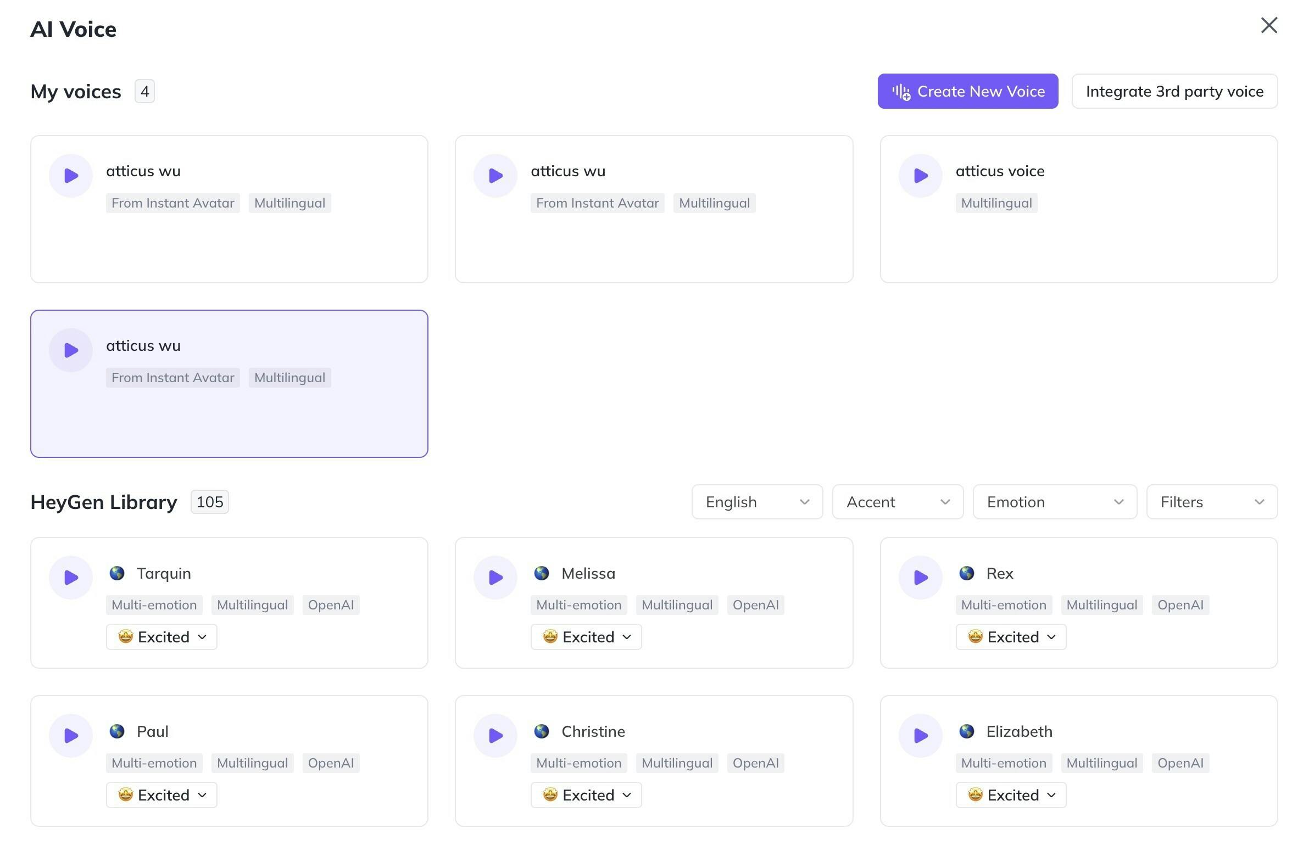The image size is (1292, 851).
Task: Expand the Accent filter dropdown
Action: [x=898, y=502]
